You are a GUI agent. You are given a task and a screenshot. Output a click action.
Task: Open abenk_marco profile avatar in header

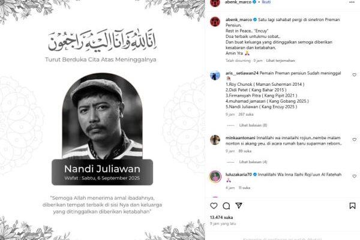(215, 2)
